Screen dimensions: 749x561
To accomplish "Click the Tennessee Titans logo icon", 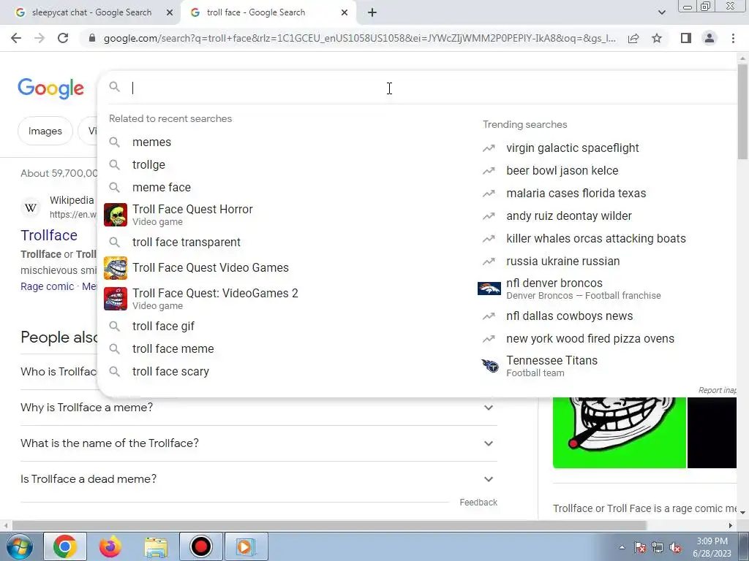I will pos(490,367).
